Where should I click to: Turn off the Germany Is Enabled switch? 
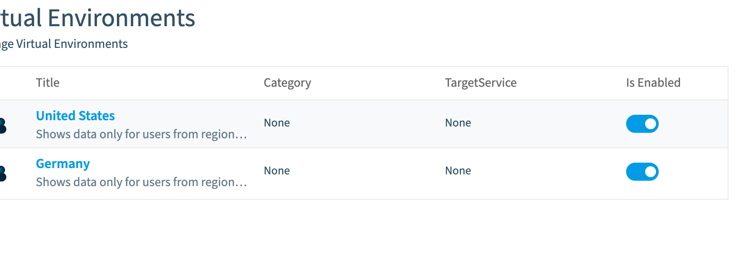642,172
